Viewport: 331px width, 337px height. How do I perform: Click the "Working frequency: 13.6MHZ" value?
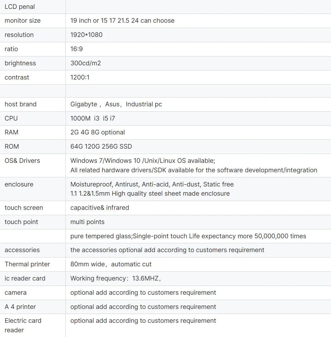pyautogui.click(x=115, y=278)
